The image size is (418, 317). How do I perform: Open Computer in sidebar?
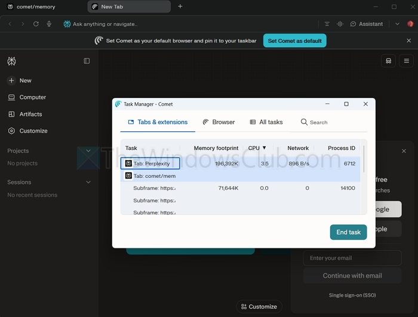[27, 97]
